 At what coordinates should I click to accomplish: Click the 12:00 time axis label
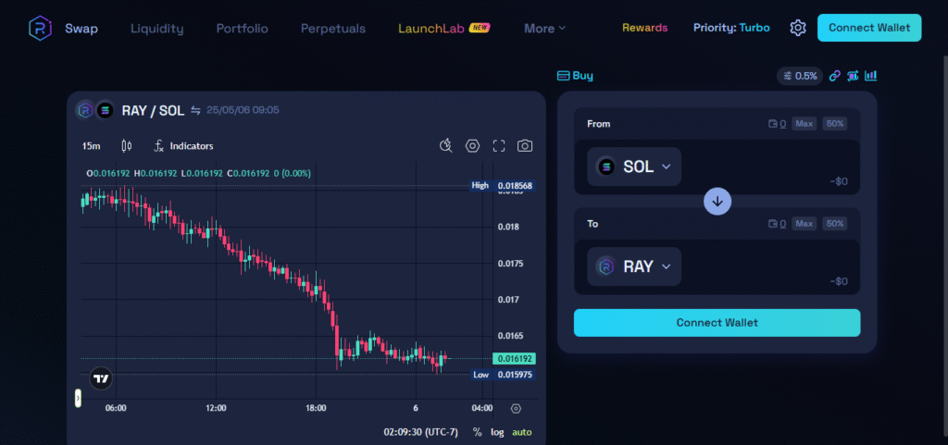click(216, 408)
